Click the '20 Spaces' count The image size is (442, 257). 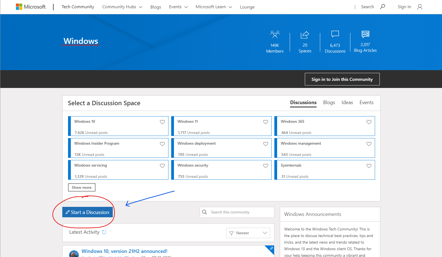[305, 48]
